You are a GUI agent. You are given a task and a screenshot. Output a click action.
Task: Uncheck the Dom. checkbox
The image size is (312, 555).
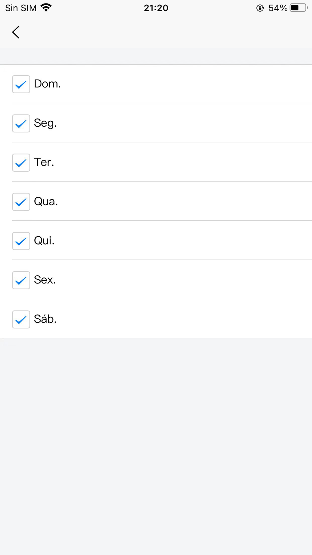click(21, 84)
